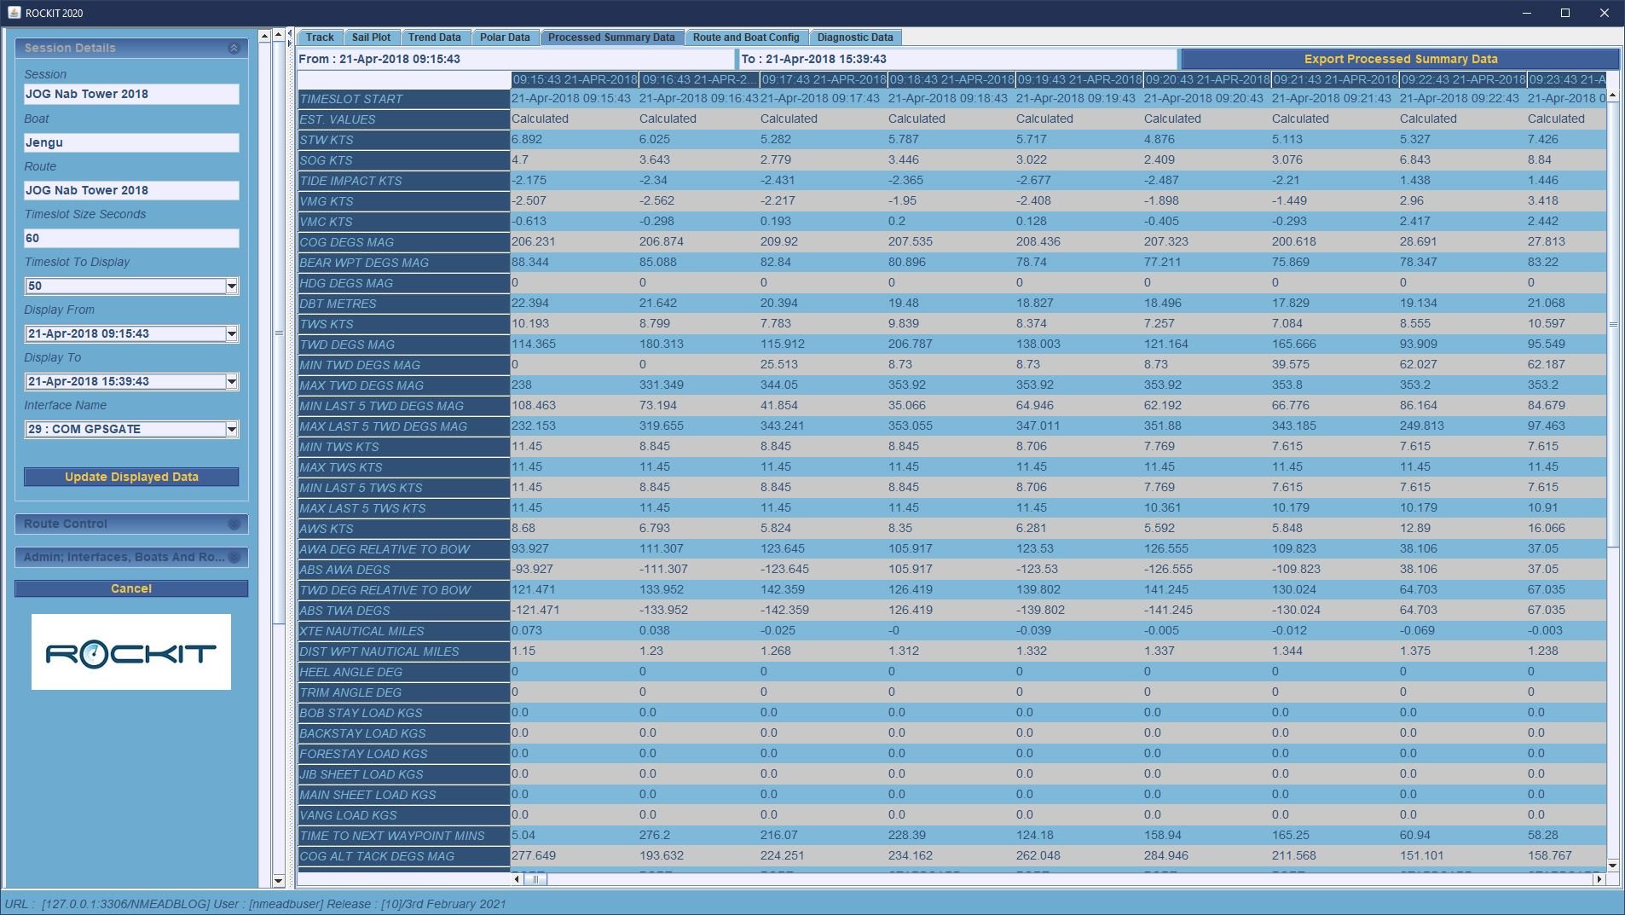
Task: Click the ROCKIT logo image
Action: click(x=131, y=652)
